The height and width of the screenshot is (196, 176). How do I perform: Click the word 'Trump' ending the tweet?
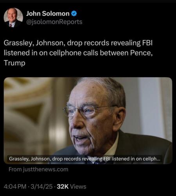point(14,63)
